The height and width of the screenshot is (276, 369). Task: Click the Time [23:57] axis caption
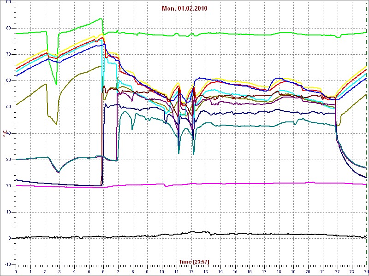click(x=194, y=261)
